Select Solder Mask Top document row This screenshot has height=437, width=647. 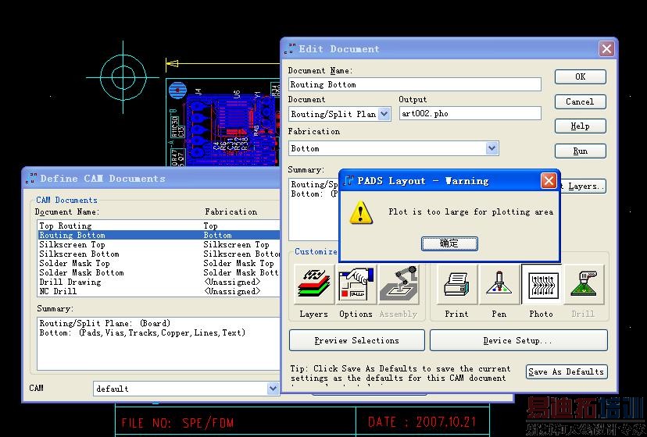pos(159,263)
